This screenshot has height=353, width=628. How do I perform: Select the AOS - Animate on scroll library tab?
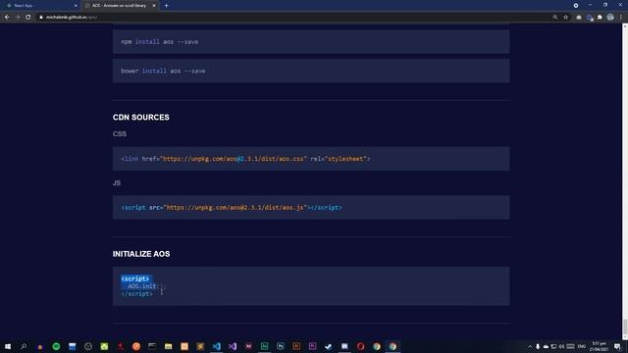pos(120,6)
